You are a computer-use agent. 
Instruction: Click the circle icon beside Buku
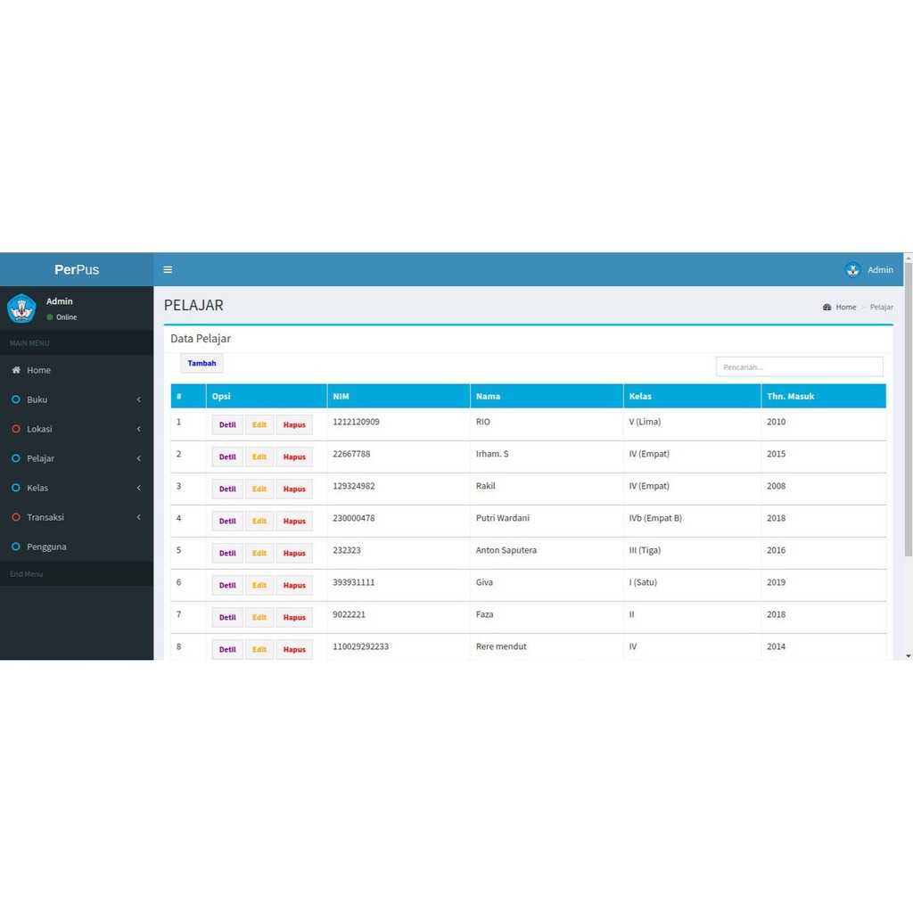coord(16,399)
